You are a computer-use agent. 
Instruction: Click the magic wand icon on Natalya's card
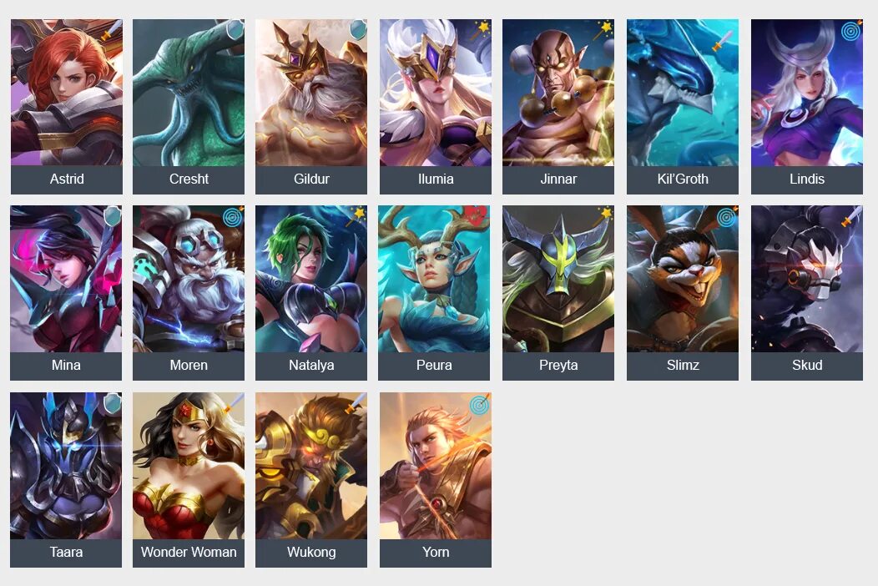[x=356, y=215]
